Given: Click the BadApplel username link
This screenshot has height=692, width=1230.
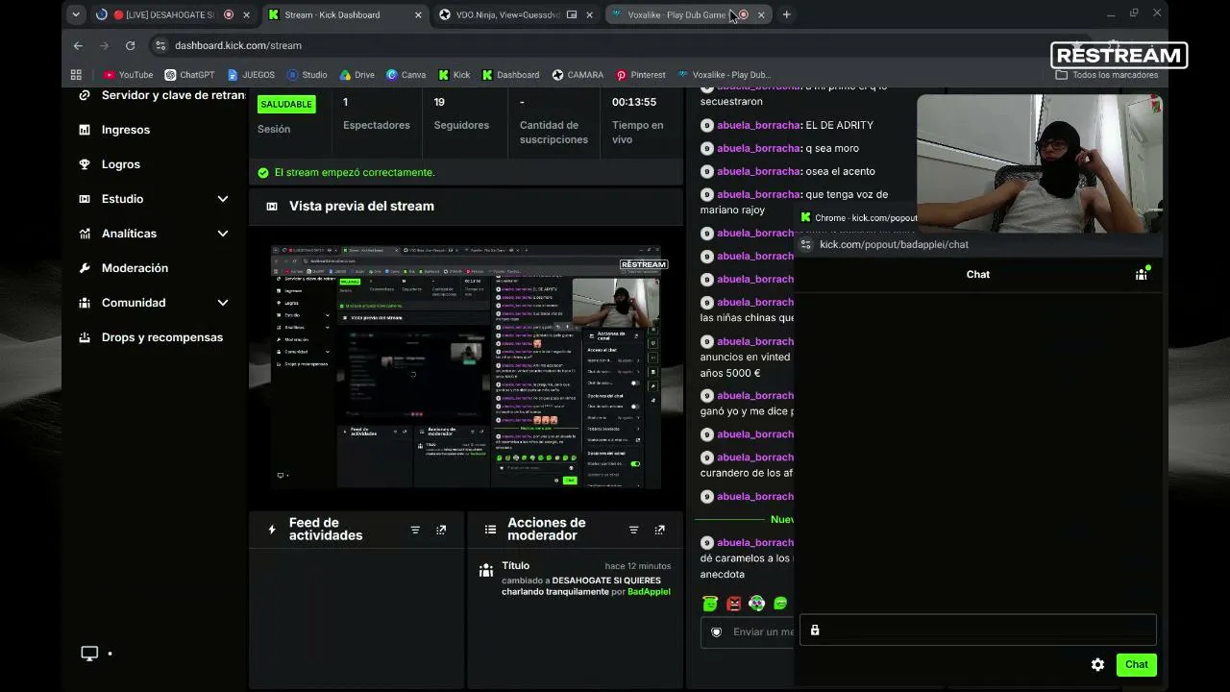Looking at the screenshot, I should [649, 592].
